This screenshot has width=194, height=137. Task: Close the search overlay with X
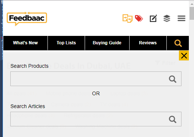(184, 56)
